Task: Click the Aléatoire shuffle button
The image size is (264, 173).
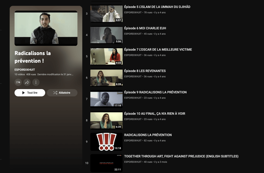Action: click(x=62, y=93)
